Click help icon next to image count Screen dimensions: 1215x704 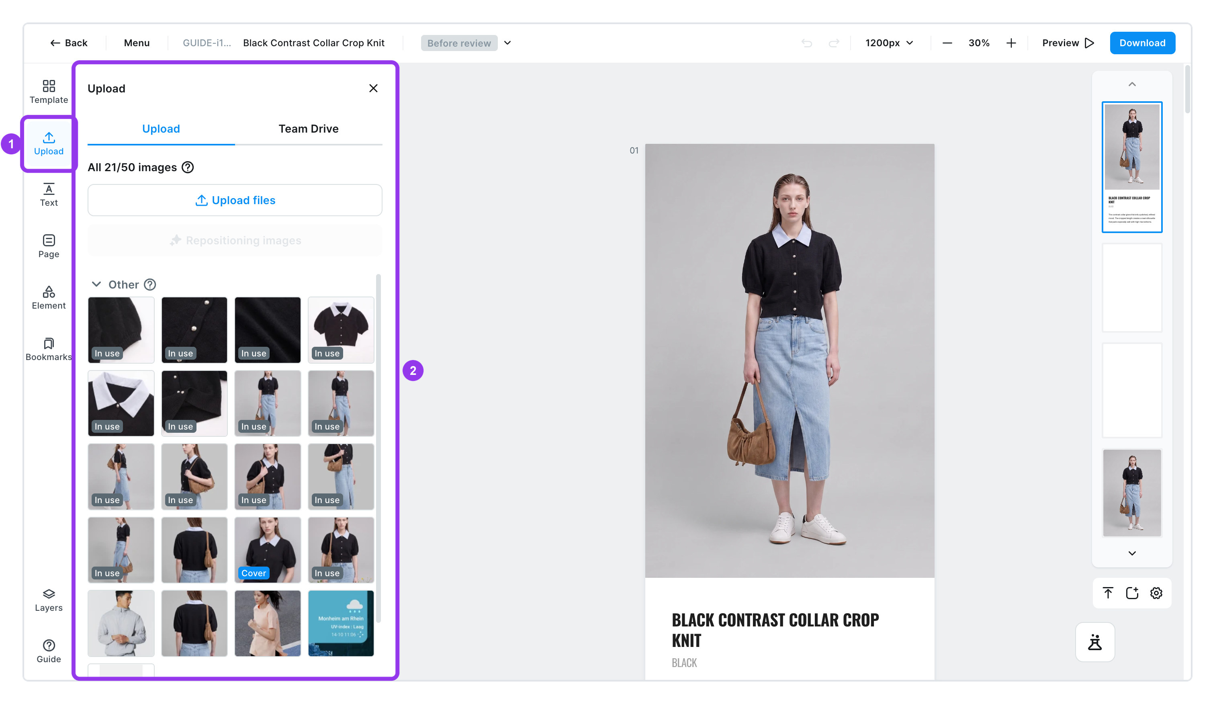188,167
